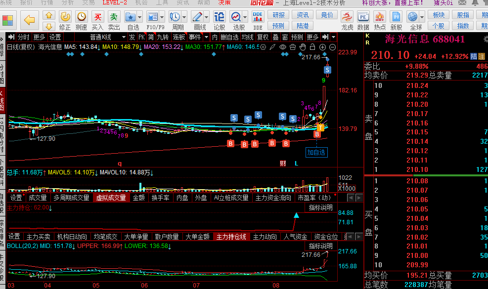Click the 加自选 add-to-watchlist label
The height and width of the screenshot is (289, 488).
click(316, 153)
